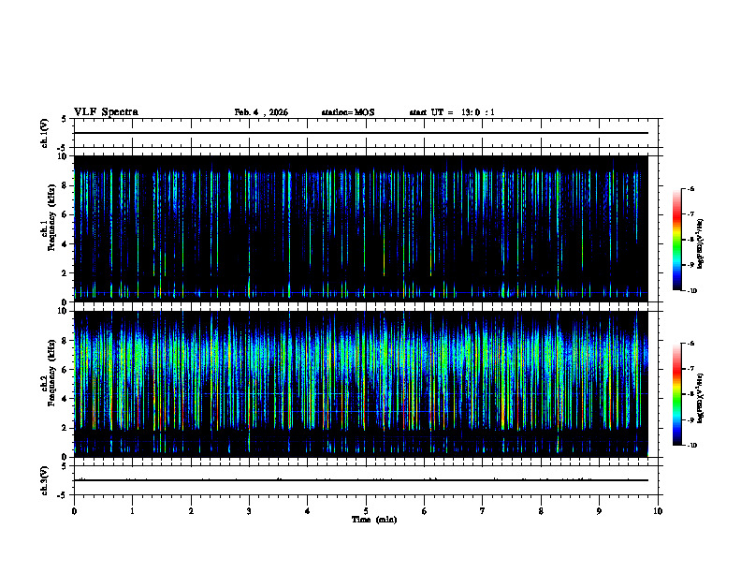Click the "-10" tick label on the ch.1 color bar

691,290
